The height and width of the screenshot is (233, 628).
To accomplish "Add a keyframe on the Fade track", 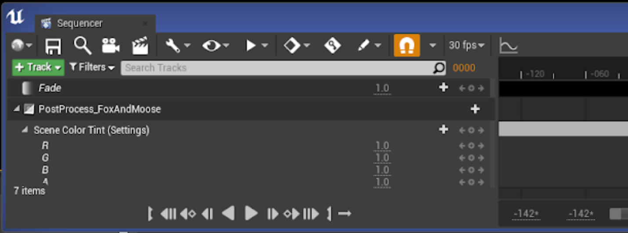I will (471, 88).
